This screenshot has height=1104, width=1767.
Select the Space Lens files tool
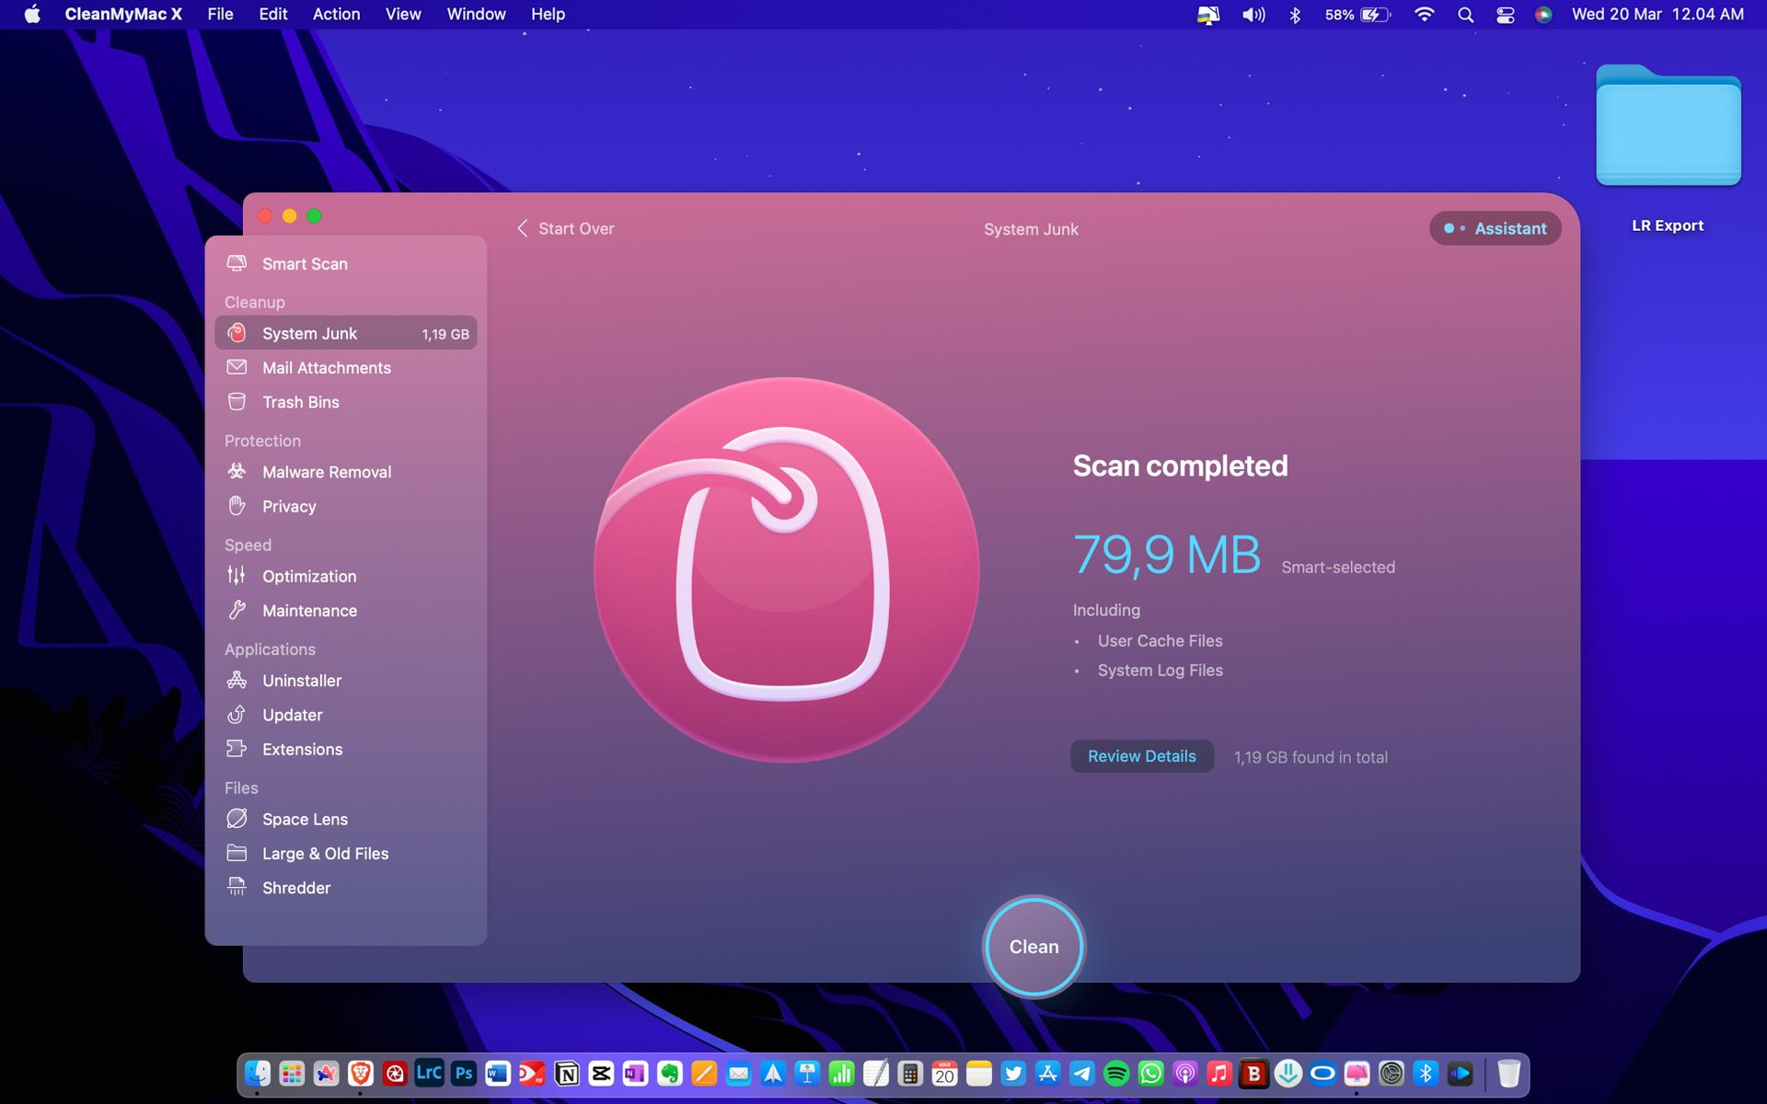[304, 818]
